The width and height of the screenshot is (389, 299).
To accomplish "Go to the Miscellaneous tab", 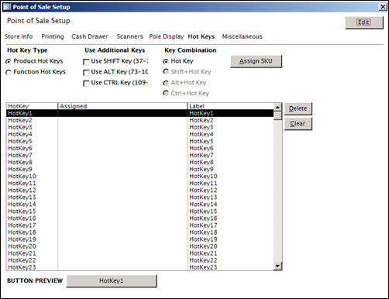I will point(243,36).
